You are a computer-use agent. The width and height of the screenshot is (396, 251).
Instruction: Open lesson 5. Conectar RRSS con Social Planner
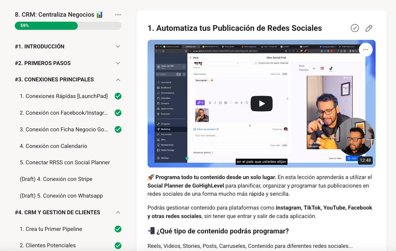[65, 163]
